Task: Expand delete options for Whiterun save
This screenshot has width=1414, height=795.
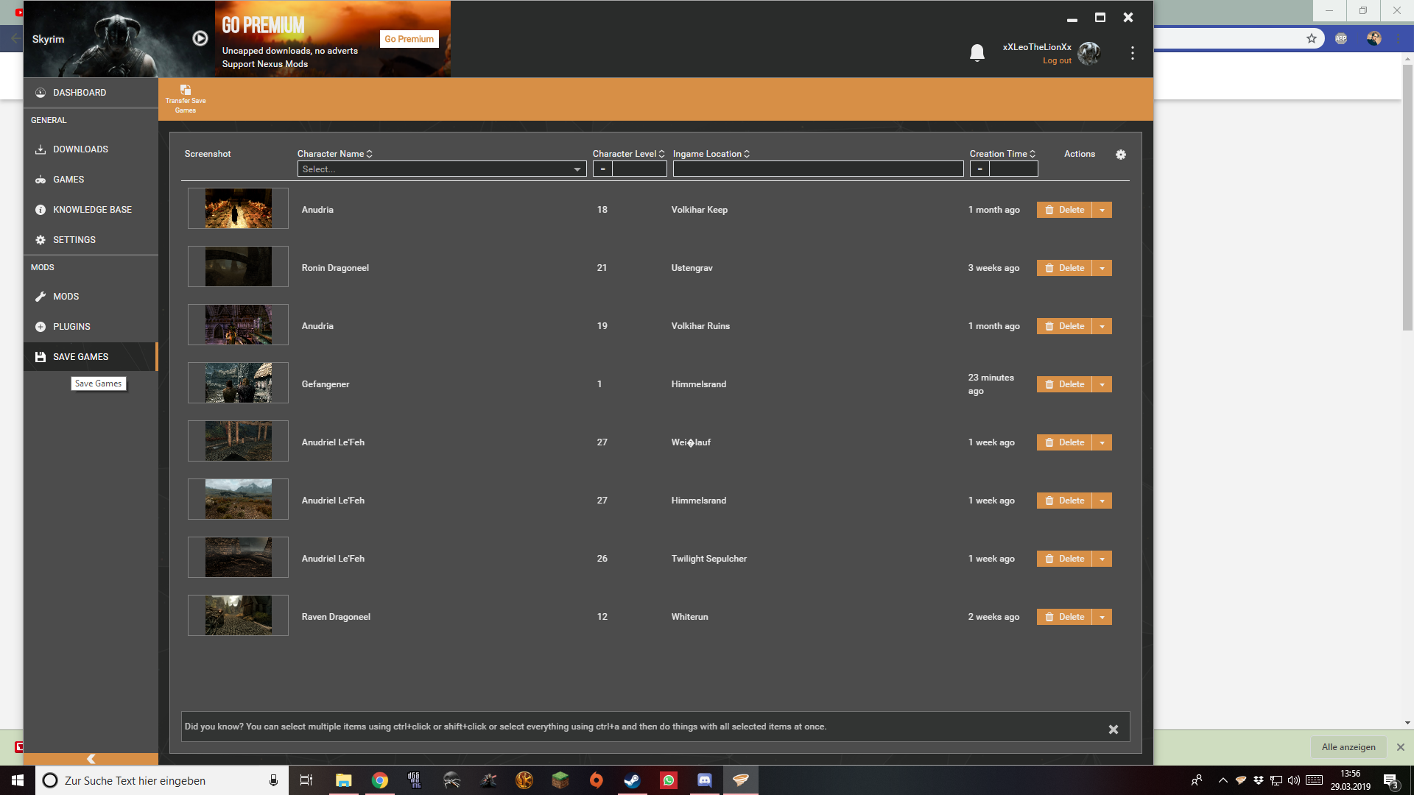Action: [1102, 617]
